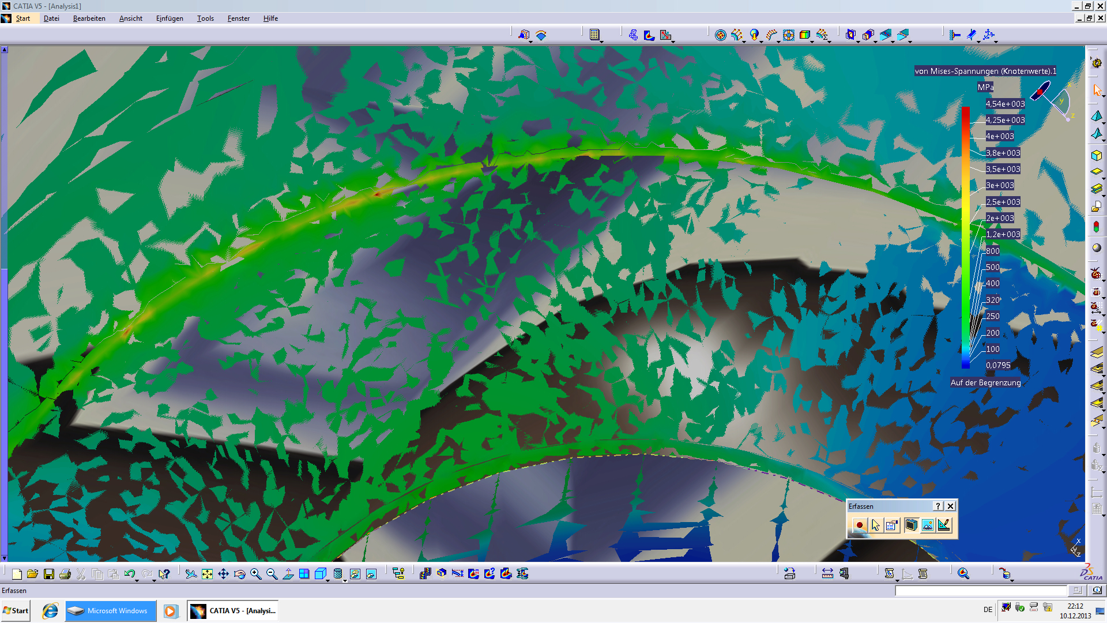Open the Datei menu

pos(51,18)
